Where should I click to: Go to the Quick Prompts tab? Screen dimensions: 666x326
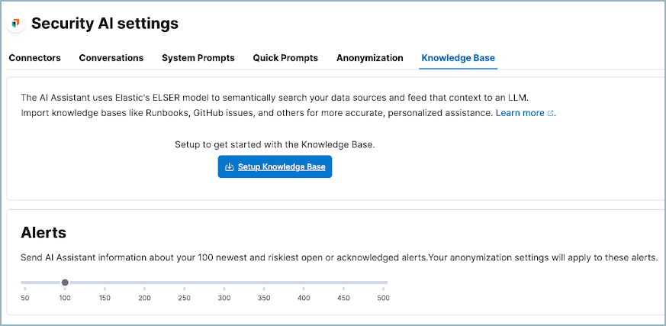(285, 58)
